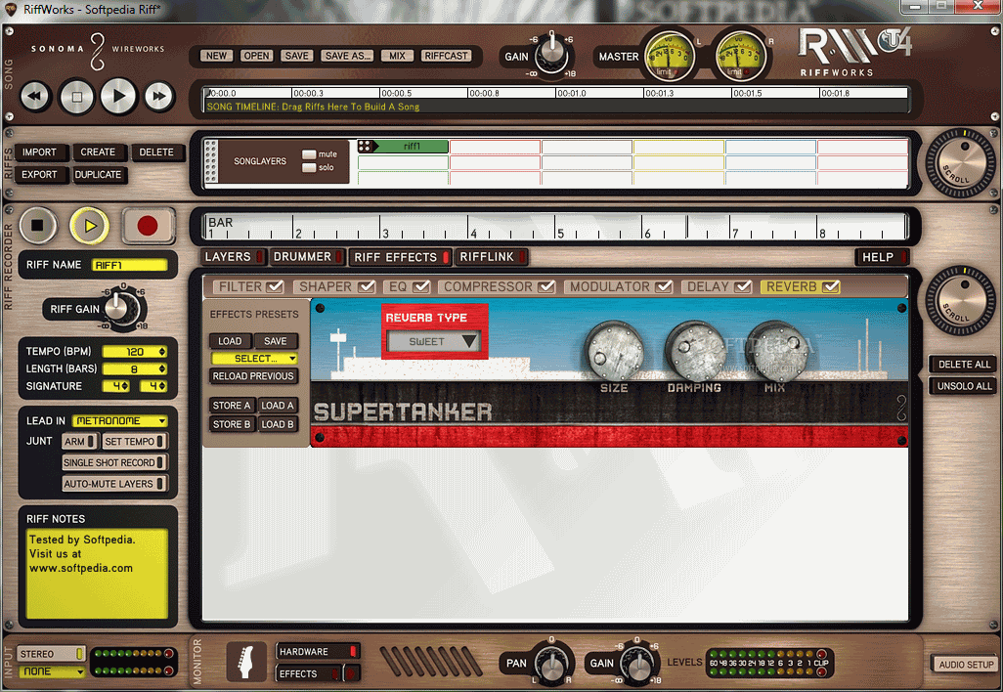
Task: Click the lower SCROLL knob beside effects
Action: 960,301
